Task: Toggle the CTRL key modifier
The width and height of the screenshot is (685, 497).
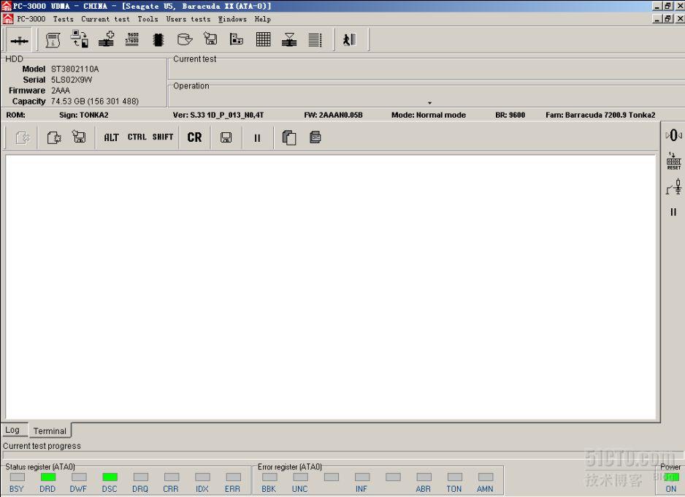Action: pos(137,137)
